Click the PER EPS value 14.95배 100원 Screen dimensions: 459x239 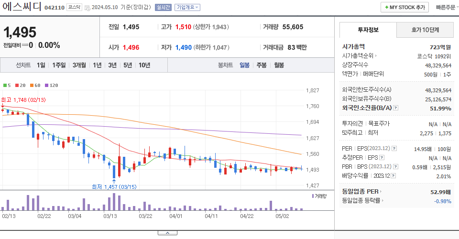click(432, 149)
